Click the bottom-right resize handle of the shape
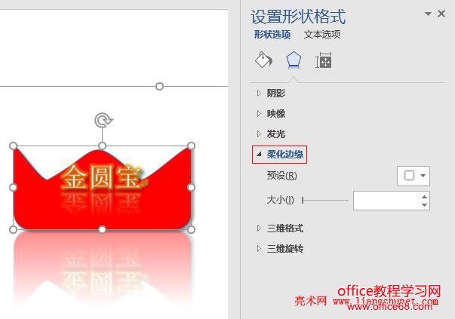The width and height of the screenshot is (455, 319). pyautogui.click(x=191, y=230)
